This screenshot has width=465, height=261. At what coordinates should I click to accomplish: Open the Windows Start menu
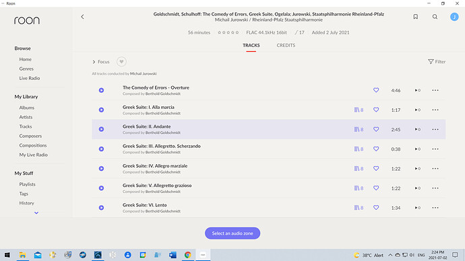coord(7,255)
